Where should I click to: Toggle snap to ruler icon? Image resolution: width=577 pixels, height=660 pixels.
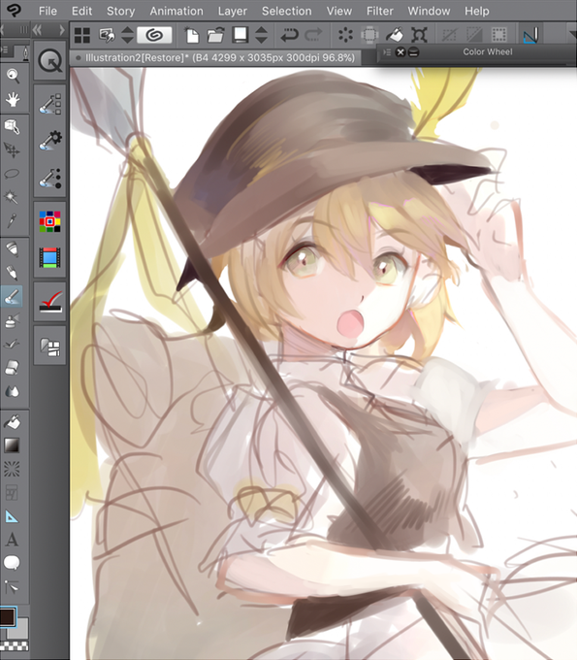[530, 35]
